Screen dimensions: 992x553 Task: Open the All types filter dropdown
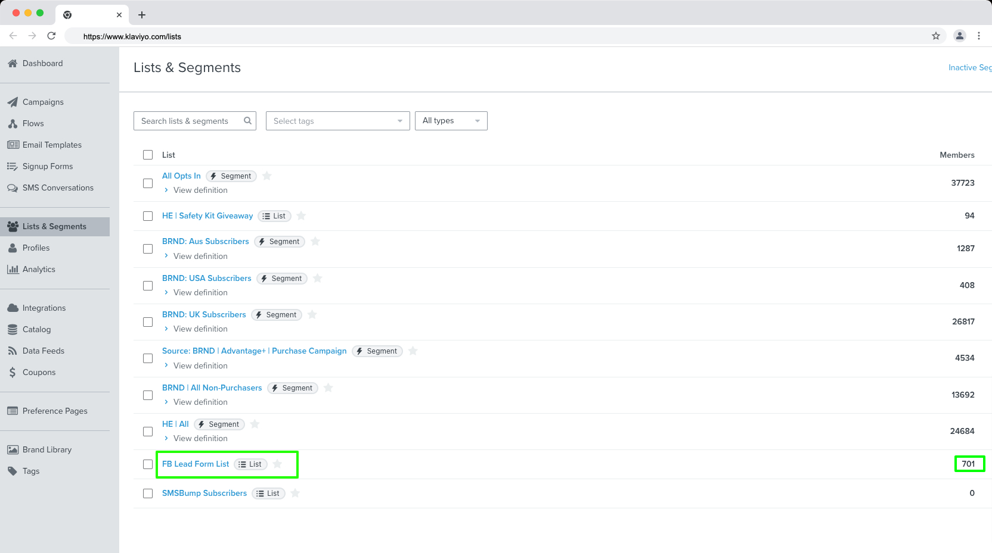(451, 121)
